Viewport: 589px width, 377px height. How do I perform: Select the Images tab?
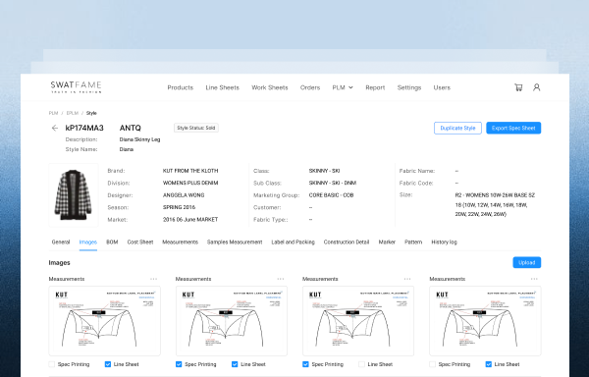coord(88,242)
